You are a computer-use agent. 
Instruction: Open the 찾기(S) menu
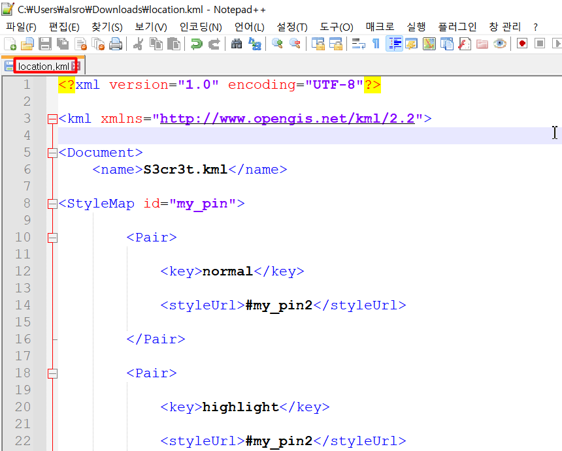[107, 27]
